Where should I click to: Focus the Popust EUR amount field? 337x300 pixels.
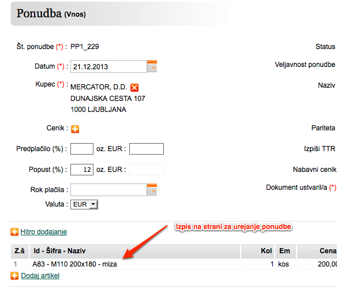147,170
